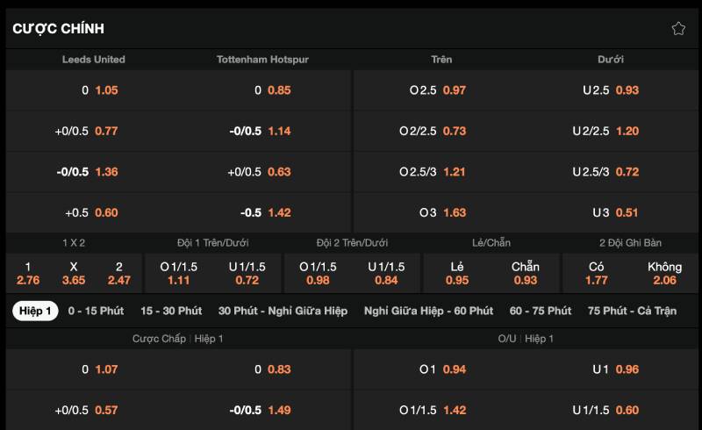Pick Lẻ odd option at 0.95
Screen dimensions: 702x430
(x=457, y=273)
